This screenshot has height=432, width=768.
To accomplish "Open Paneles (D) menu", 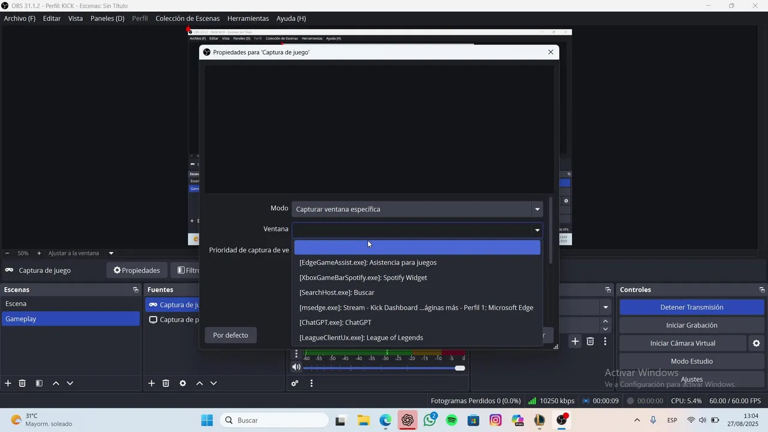I will pos(107,19).
